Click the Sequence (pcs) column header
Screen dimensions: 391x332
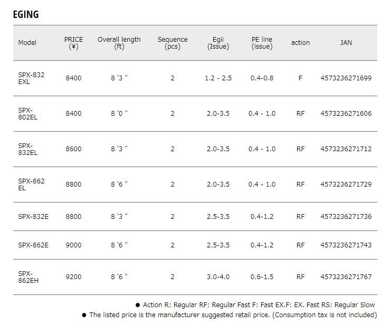tap(173, 43)
